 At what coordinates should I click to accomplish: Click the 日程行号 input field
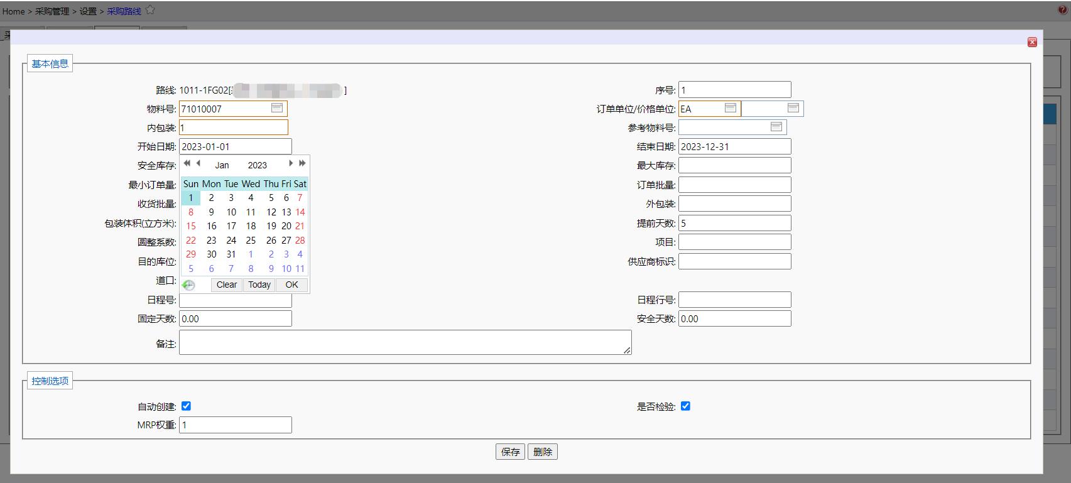[735, 300]
